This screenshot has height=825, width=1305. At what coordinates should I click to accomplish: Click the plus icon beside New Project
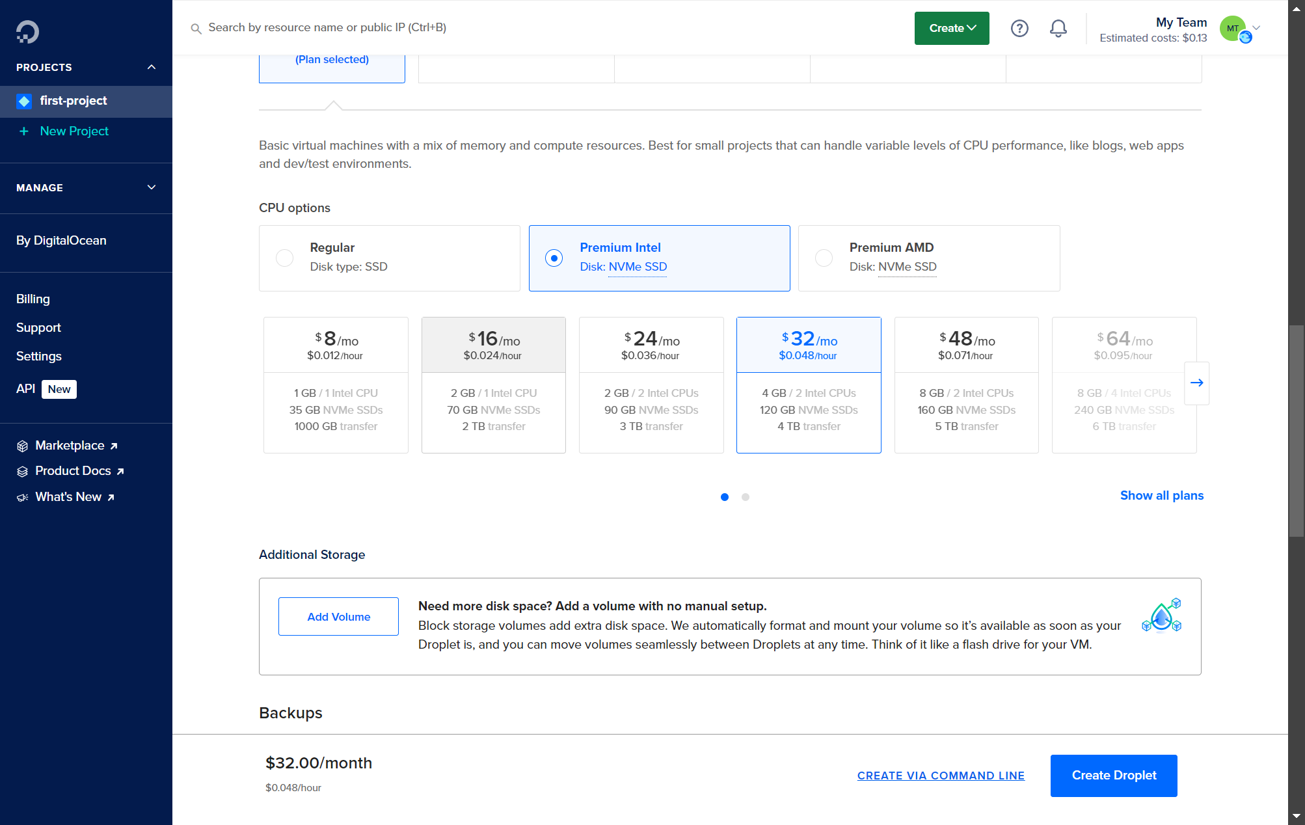point(24,131)
